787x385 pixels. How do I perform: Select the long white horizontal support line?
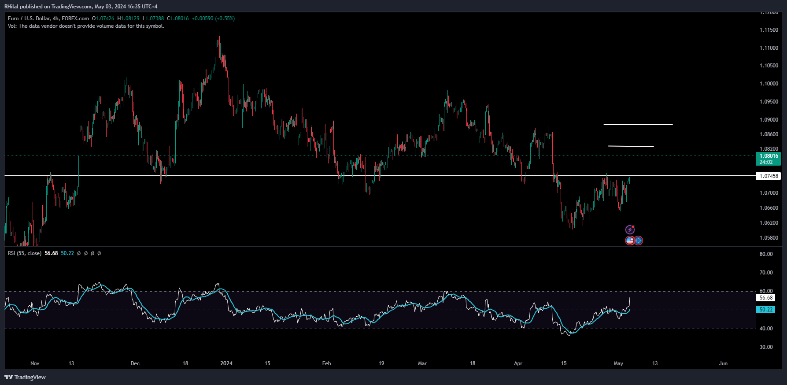(380, 176)
